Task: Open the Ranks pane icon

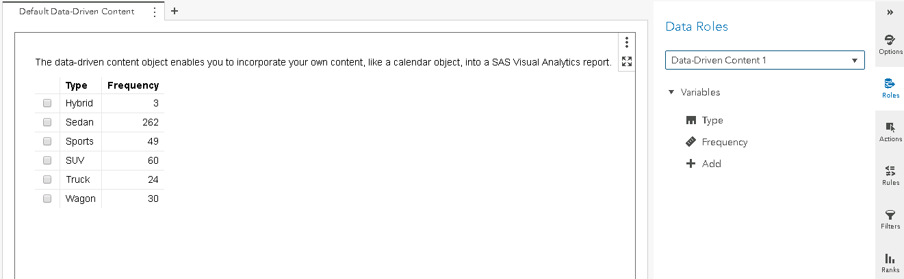Action: [x=890, y=263]
